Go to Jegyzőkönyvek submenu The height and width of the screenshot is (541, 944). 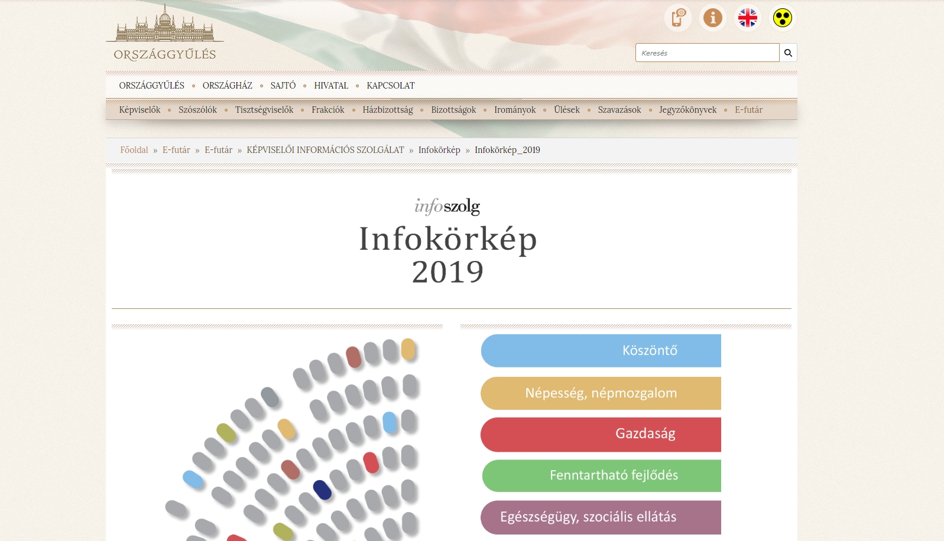687,110
